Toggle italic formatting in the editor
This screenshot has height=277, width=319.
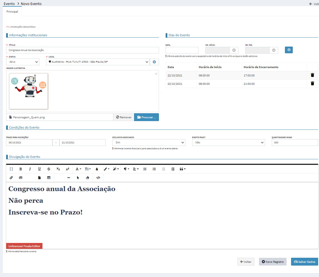[x=30, y=169]
